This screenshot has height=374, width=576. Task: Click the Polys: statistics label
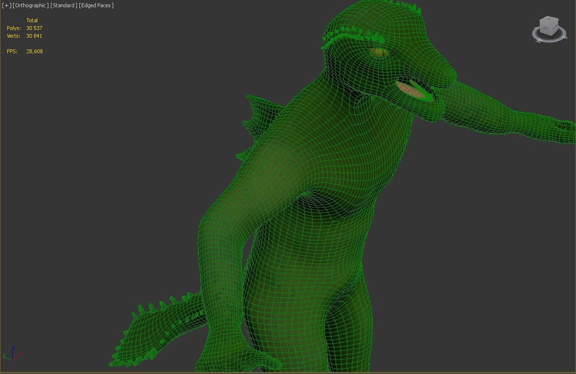point(14,28)
